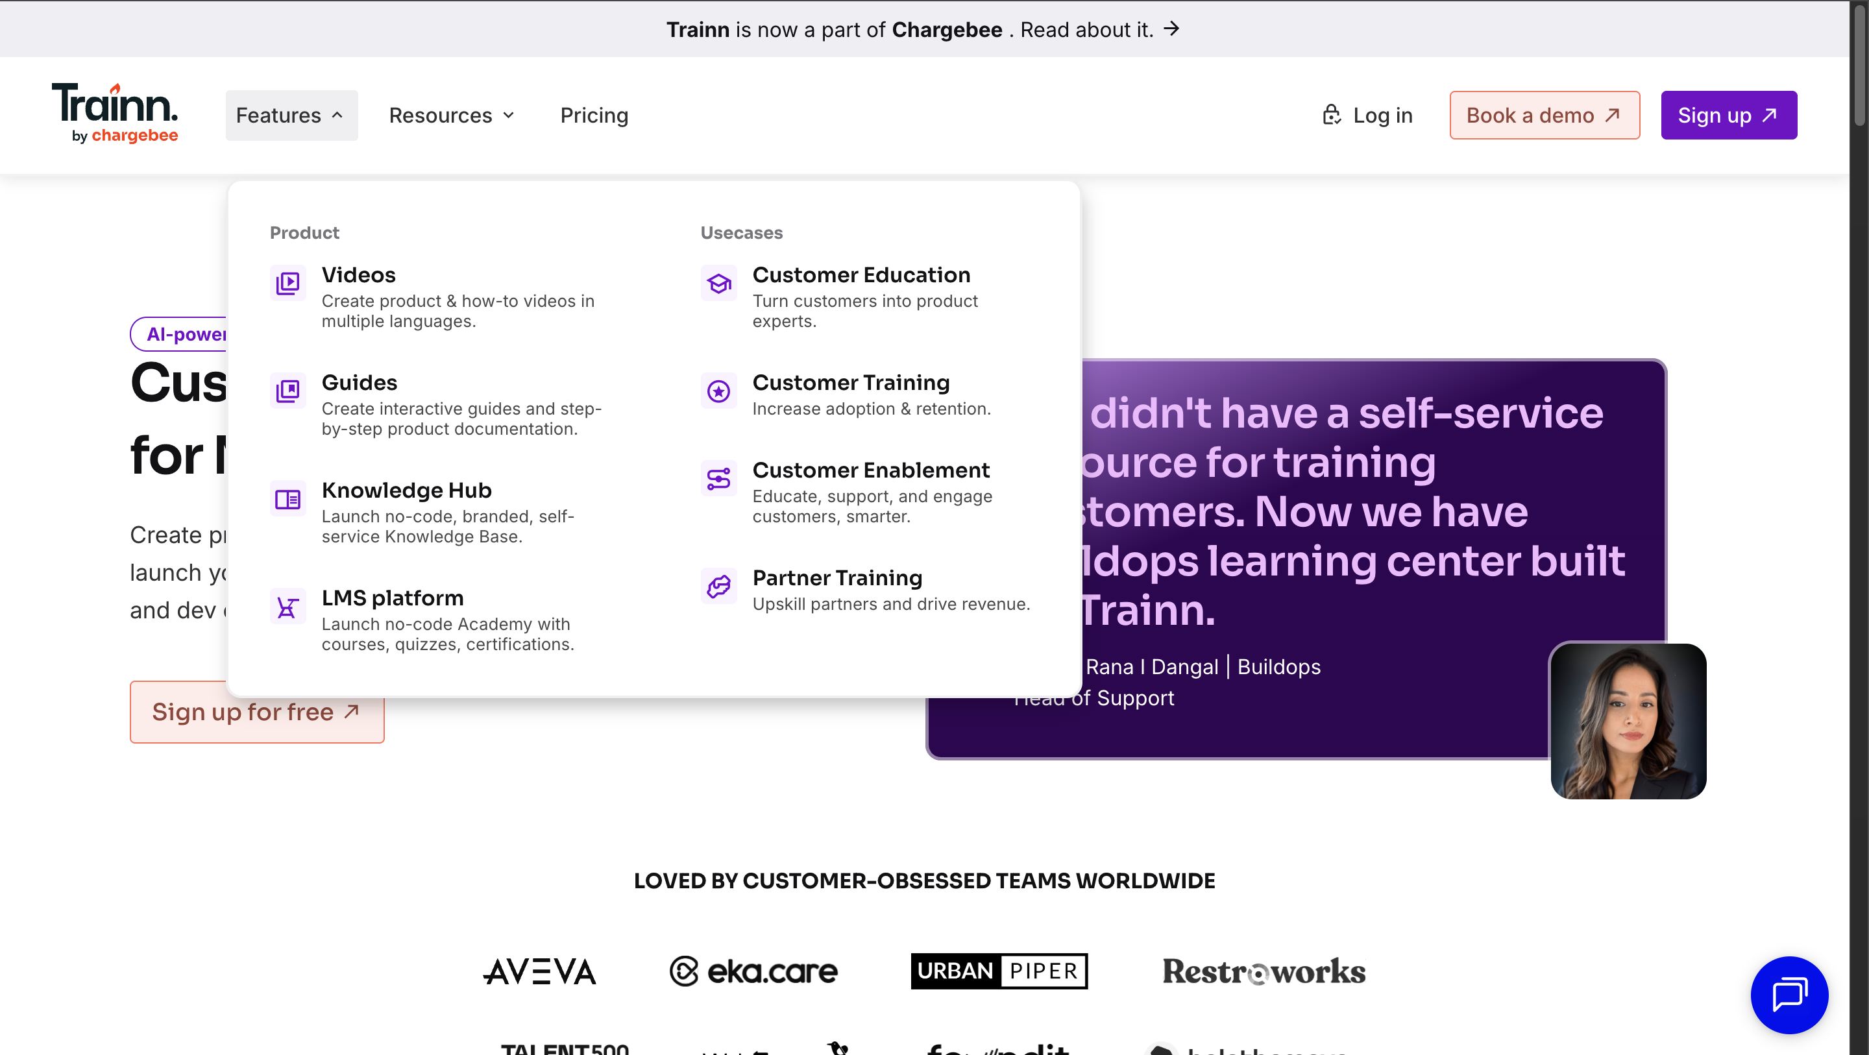Click the Restroworks customer logo
This screenshot has height=1055, width=1869.
coord(1263,970)
